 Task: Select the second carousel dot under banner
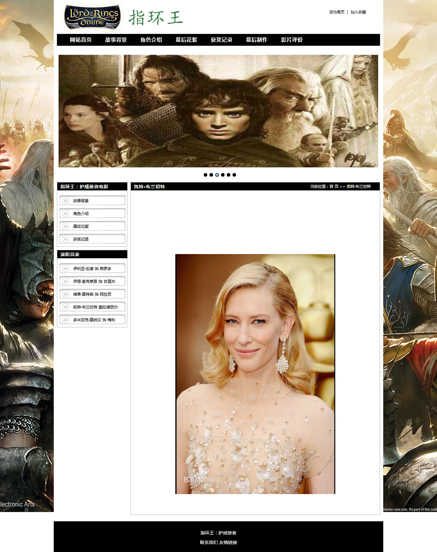(211, 175)
